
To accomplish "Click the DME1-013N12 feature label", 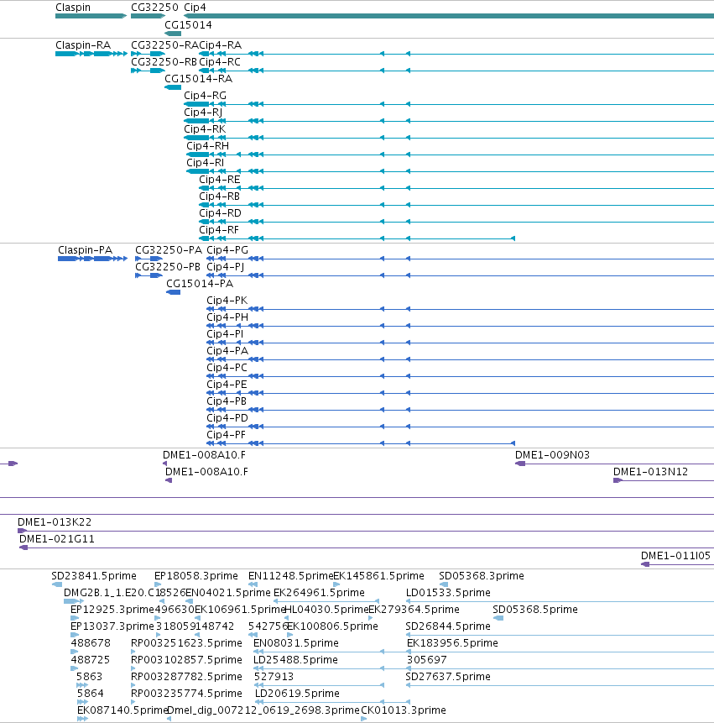I will (650, 472).
